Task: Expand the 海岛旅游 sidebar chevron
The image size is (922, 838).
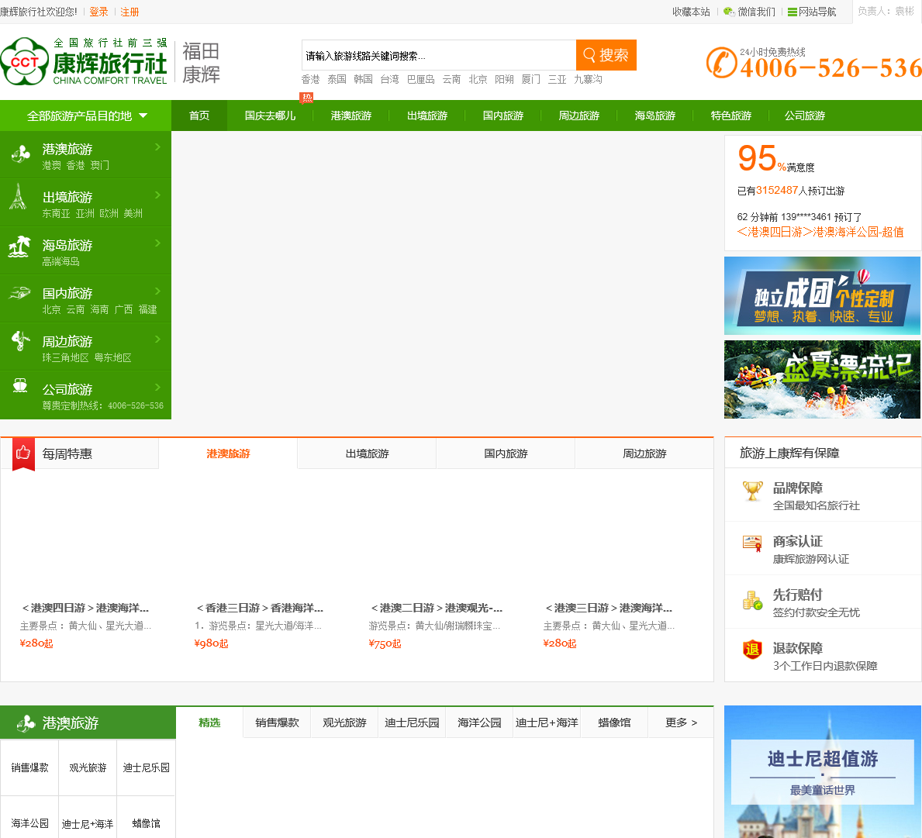Action: (x=157, y=243)
